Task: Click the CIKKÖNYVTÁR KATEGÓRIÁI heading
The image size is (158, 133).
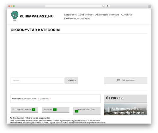Action: (x=35, y=30)
